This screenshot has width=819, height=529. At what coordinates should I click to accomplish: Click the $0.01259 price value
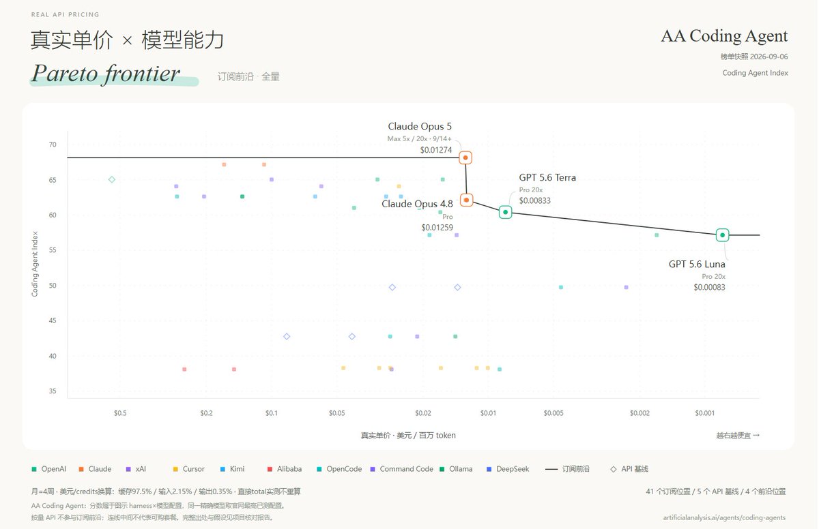click(x=437, y=228)
